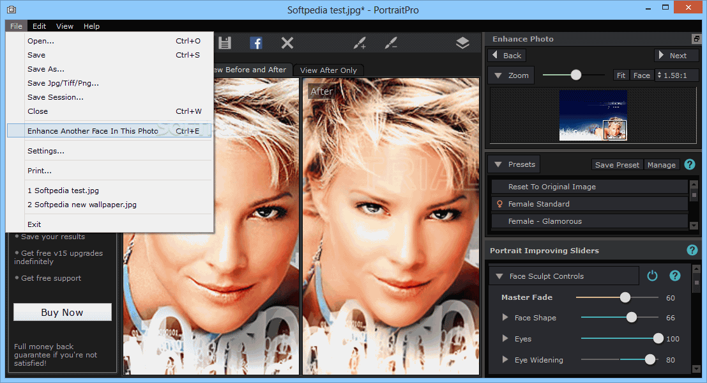
Task: Select the brush with plus tool
Action: point(360,43)
